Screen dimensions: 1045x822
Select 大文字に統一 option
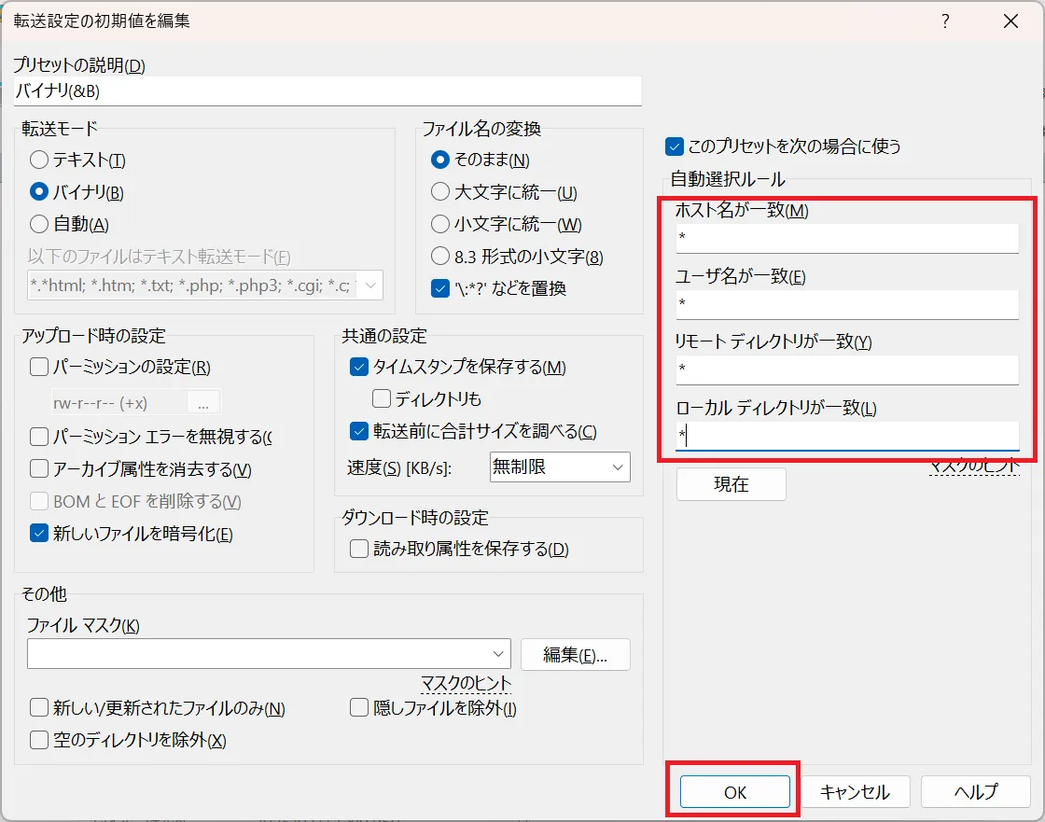pos(439,192)
